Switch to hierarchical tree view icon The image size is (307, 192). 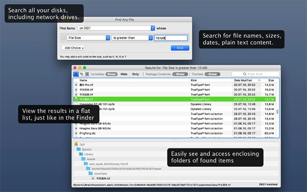click(81, 74)
